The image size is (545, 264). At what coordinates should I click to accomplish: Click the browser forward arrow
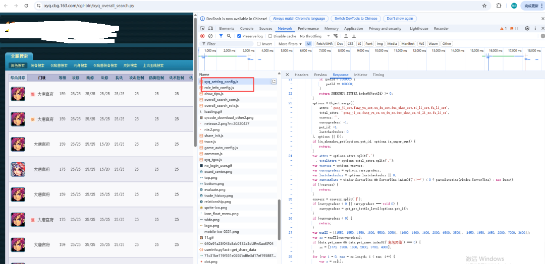click(16, 6)
